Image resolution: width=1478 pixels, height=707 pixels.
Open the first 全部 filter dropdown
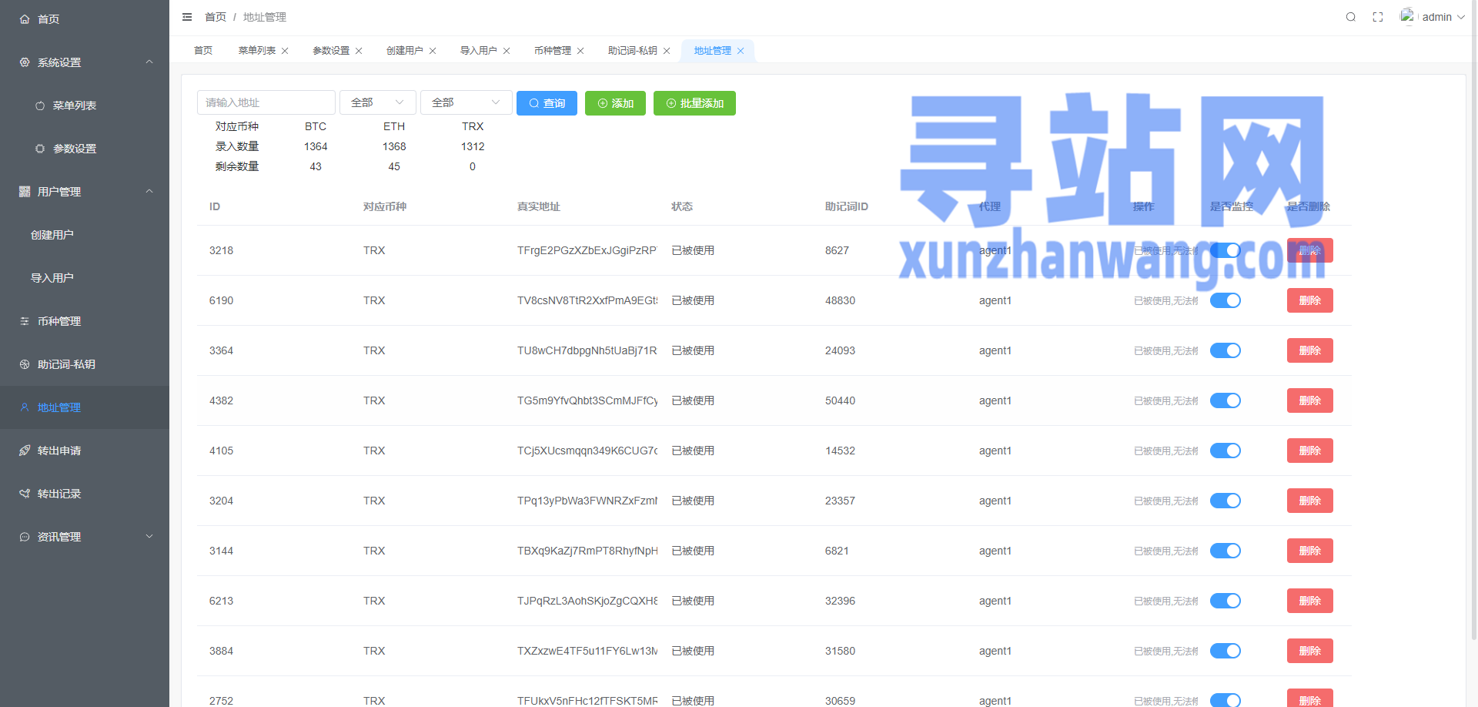378,102
